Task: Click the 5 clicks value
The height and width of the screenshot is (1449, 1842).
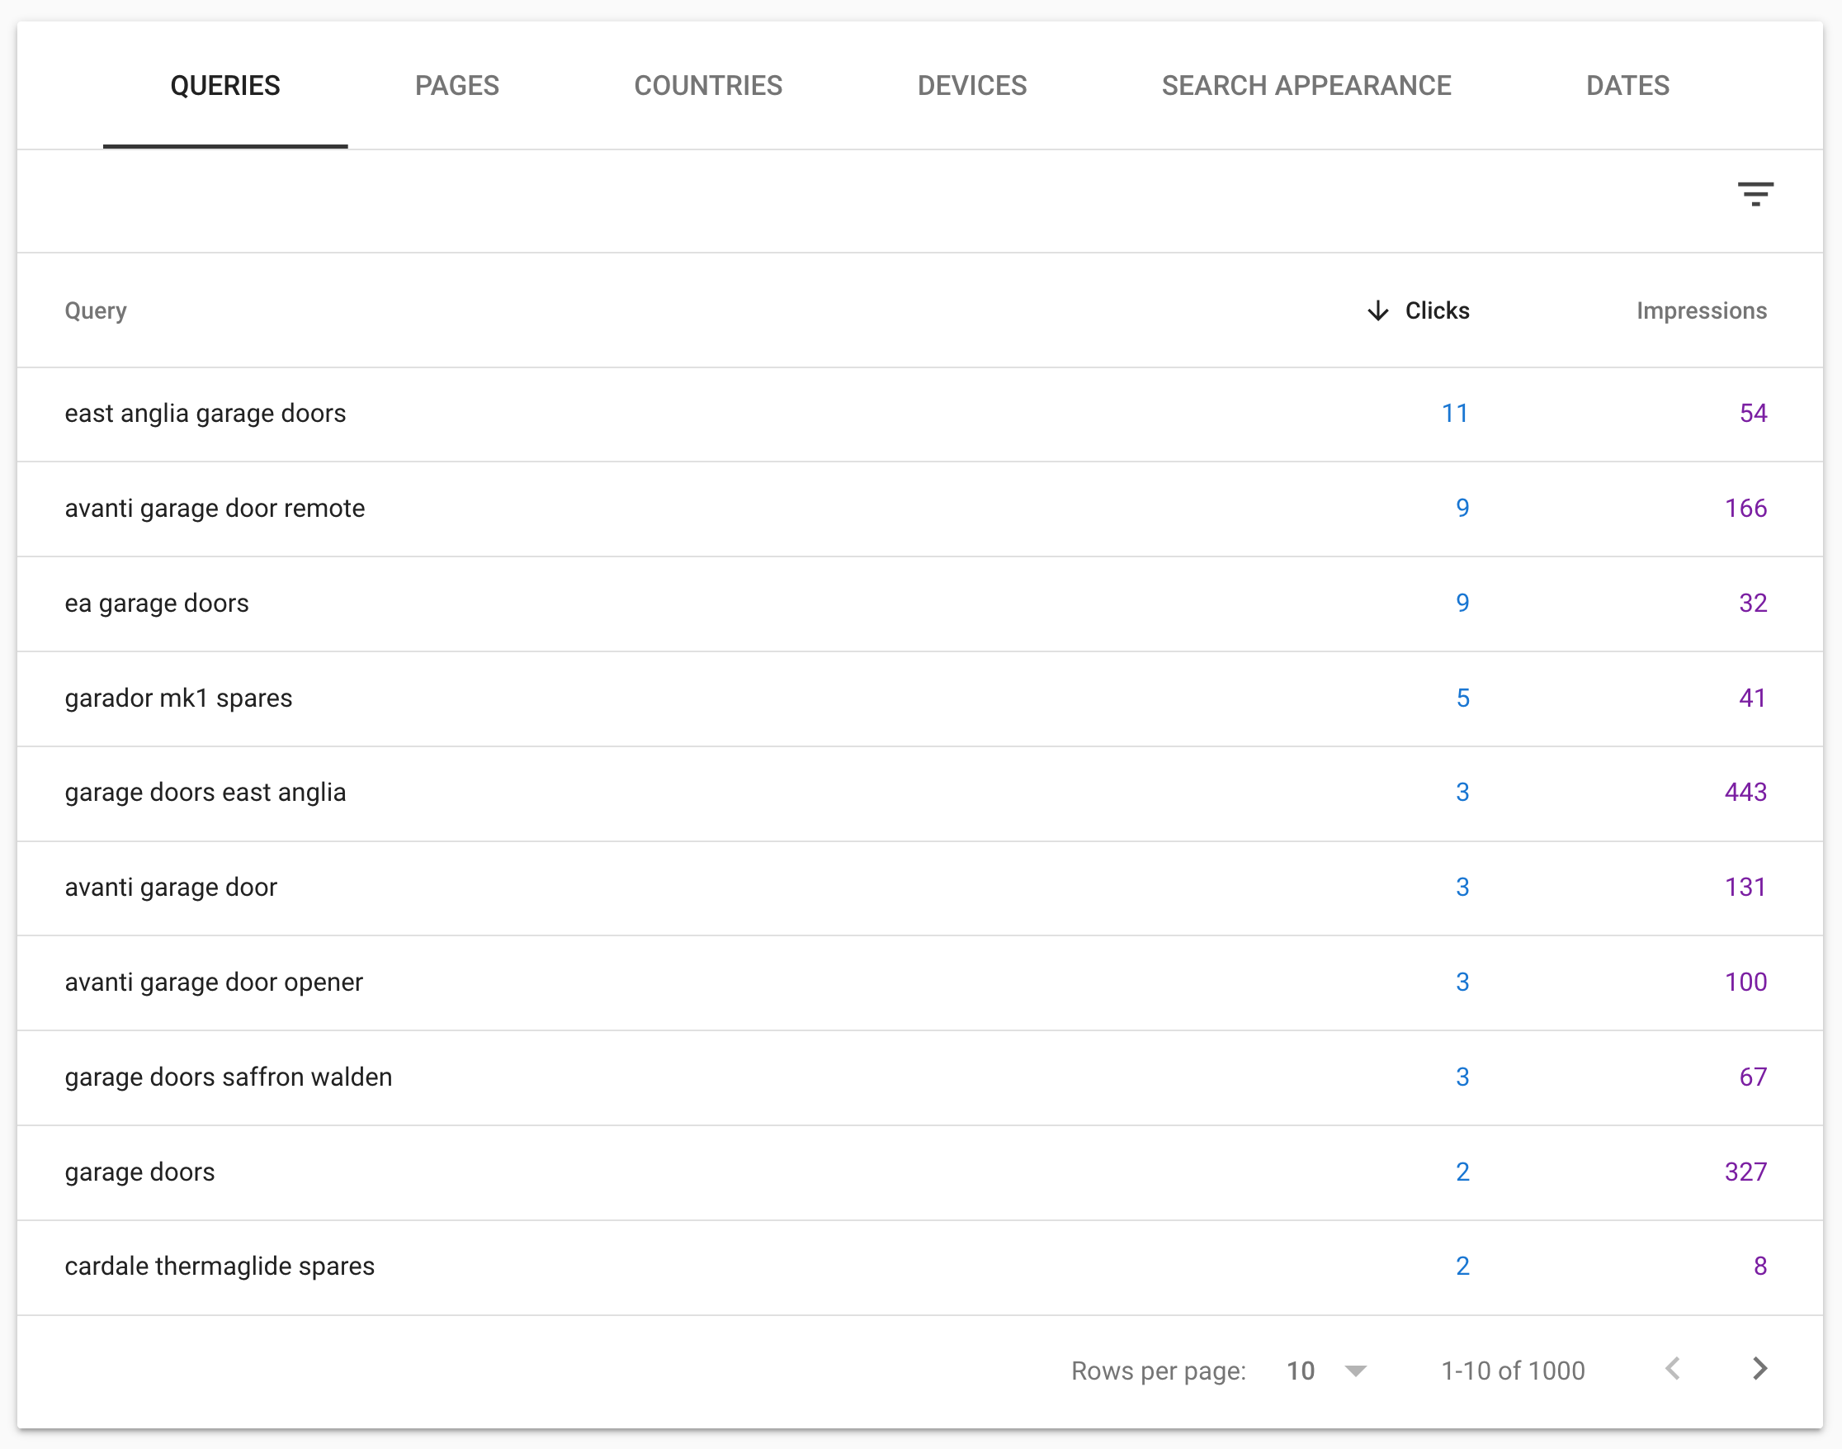Action: click(1463, 698)
